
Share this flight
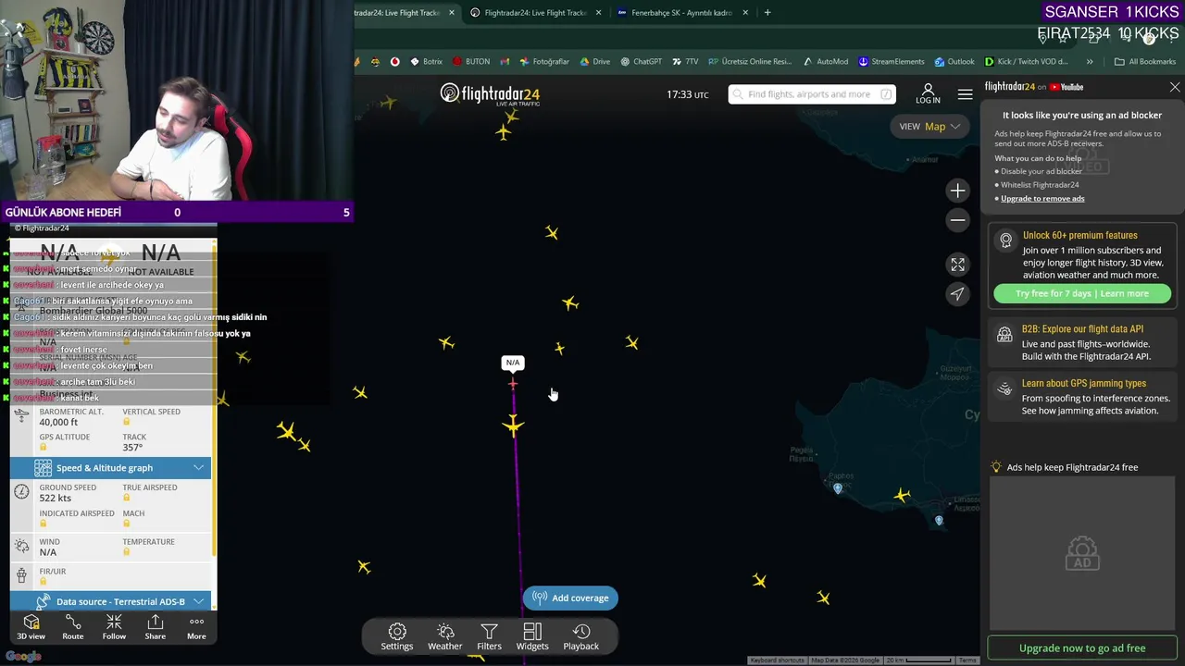155,627
